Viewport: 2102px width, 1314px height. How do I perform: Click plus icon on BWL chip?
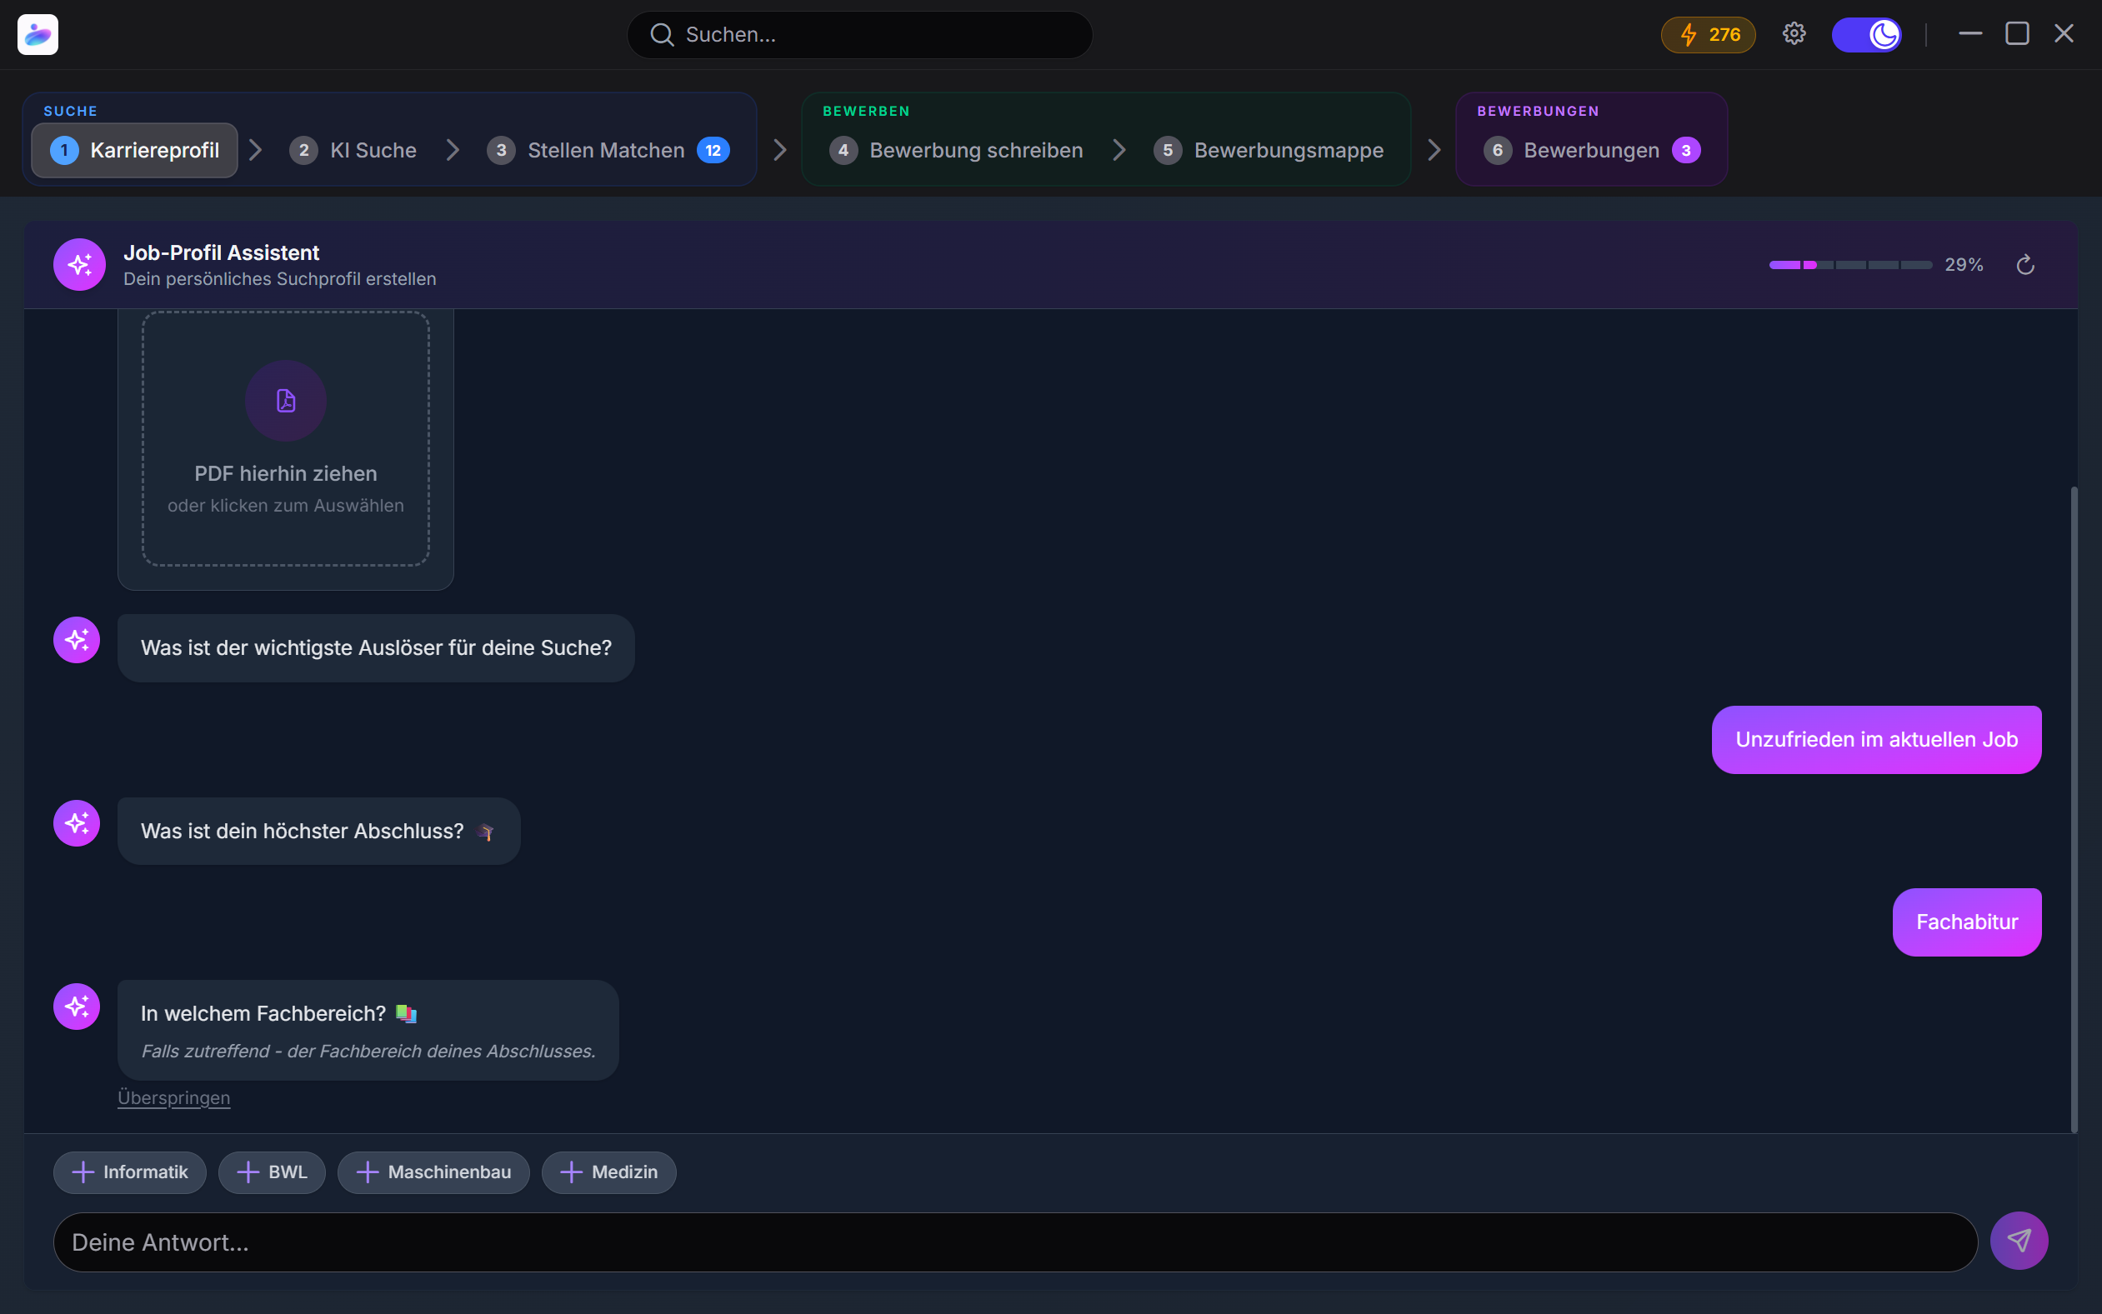248,1172
